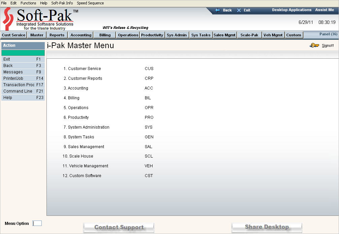Click the Action panel header
This screenshot has height=234, width=339.
click(x=23, y=45)
